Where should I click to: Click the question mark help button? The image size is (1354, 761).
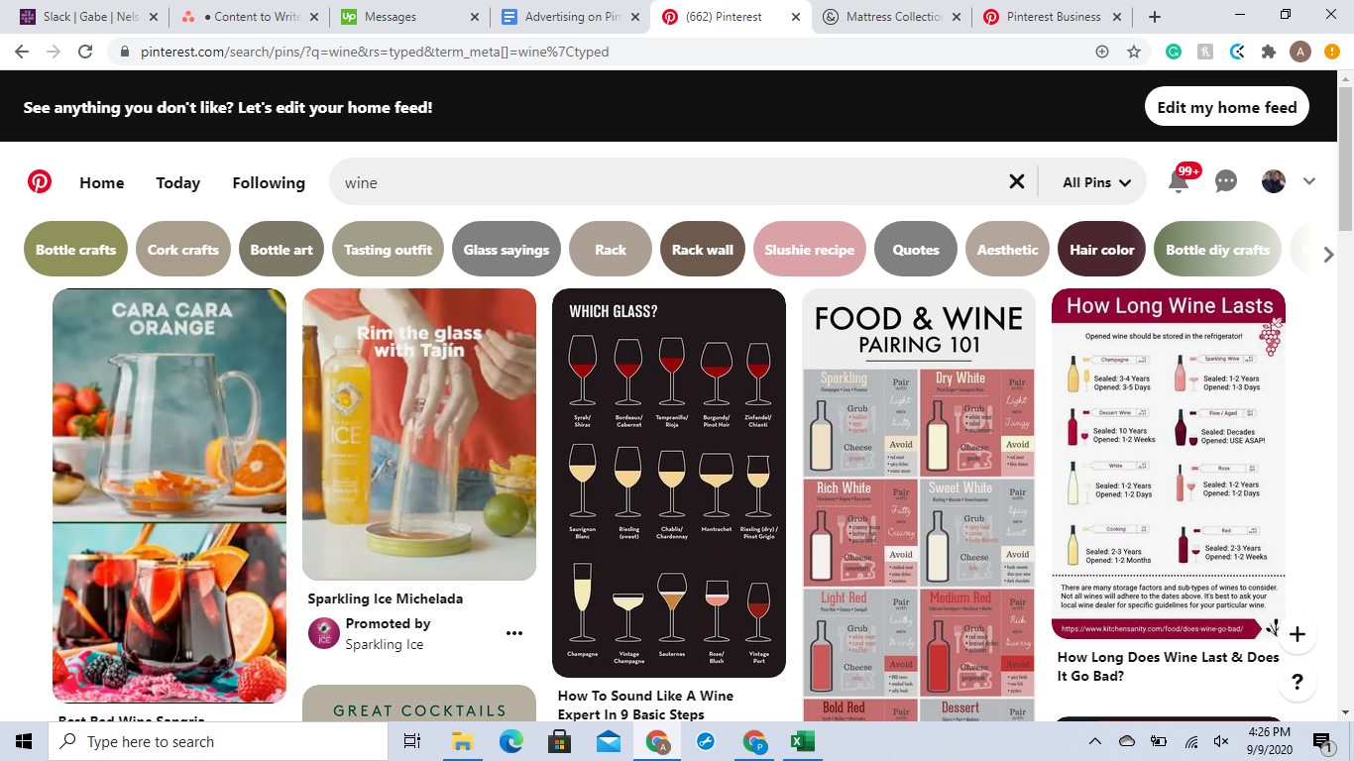[x=1298, y=682]
